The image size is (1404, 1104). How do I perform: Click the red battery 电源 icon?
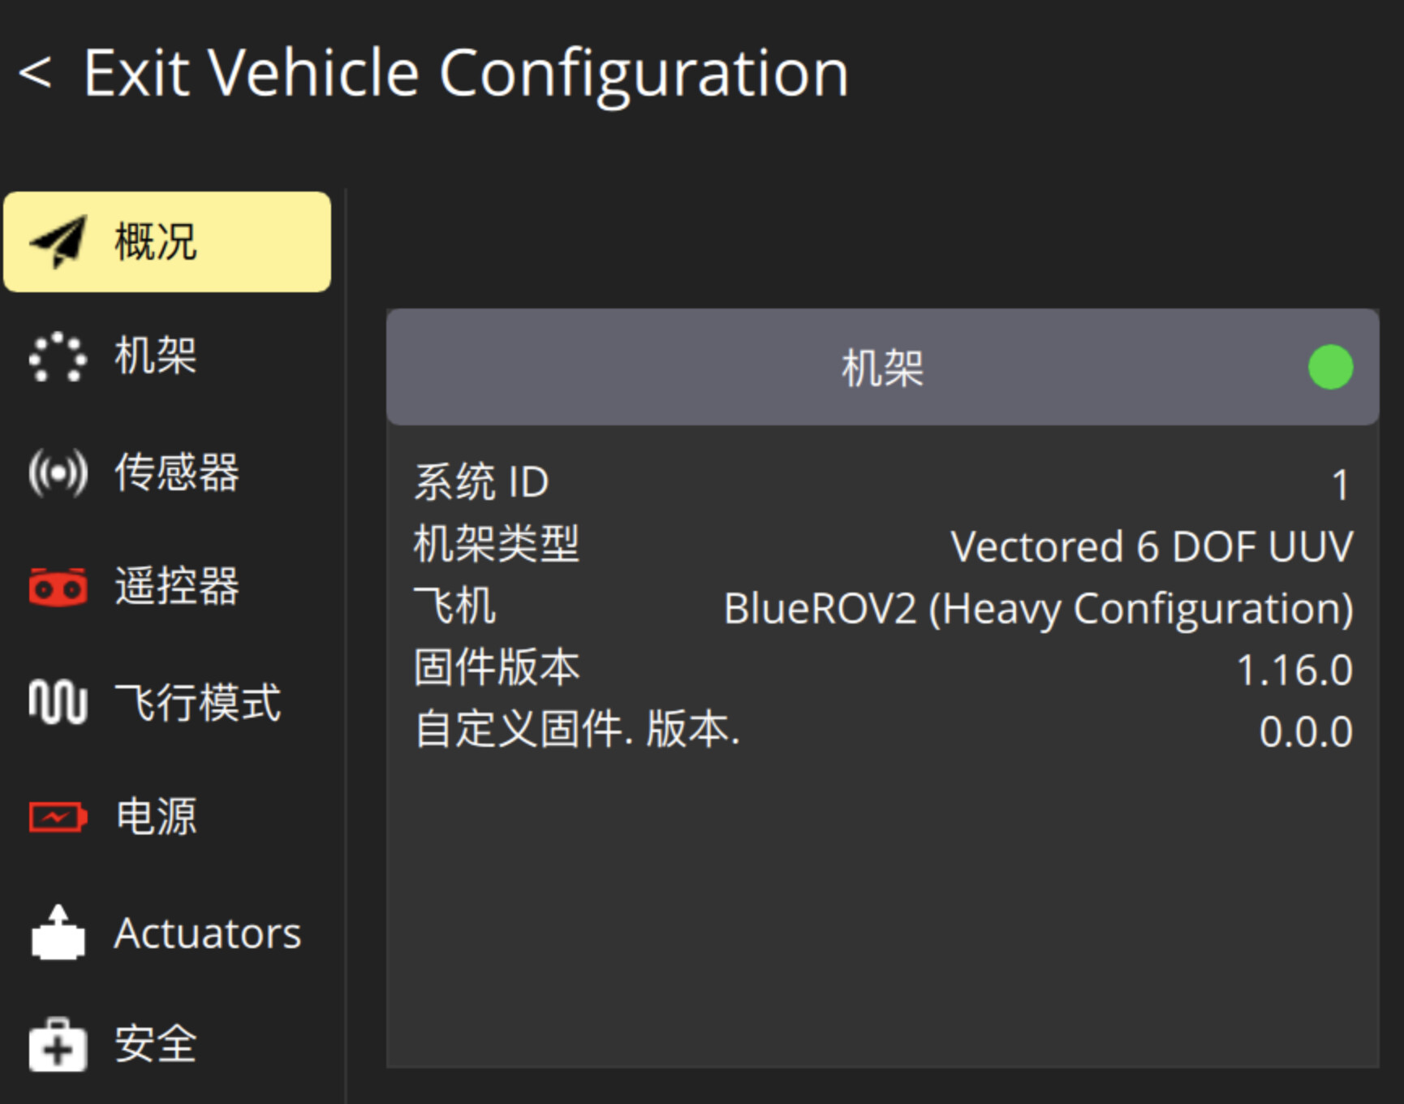(58, 817)
